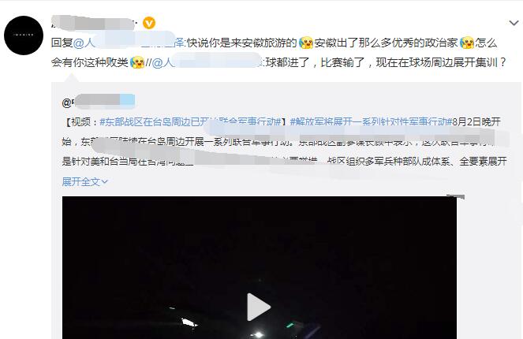The image size is (523, 339).
Task: Open the second @人 mention after the slashes
Action: (x=207, y=62)
